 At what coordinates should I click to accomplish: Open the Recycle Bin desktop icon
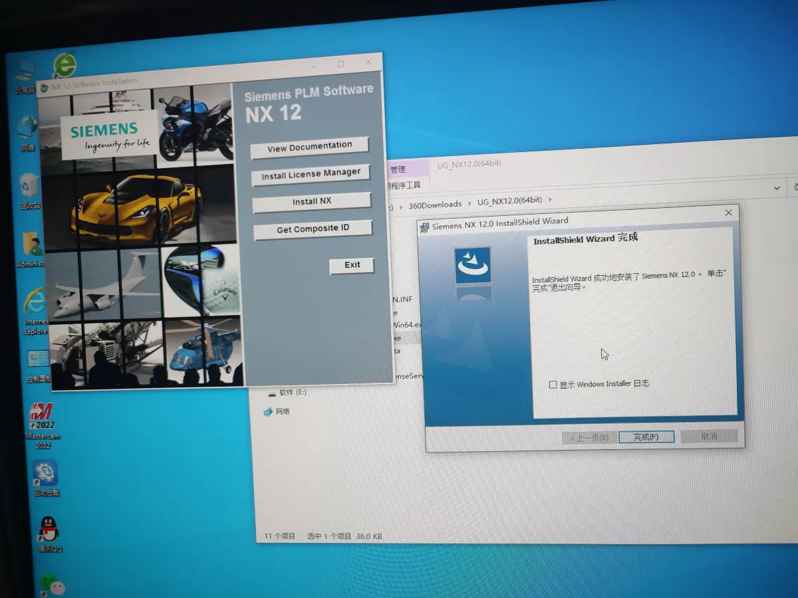[29, 191]
